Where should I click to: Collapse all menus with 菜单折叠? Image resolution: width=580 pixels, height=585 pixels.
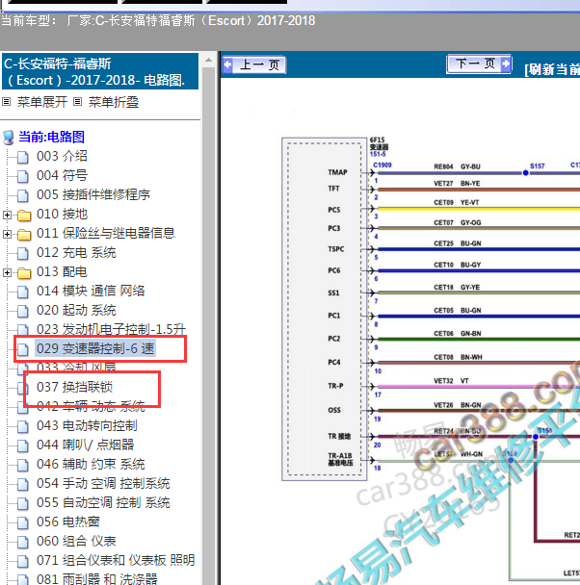(x=114, y=102)
